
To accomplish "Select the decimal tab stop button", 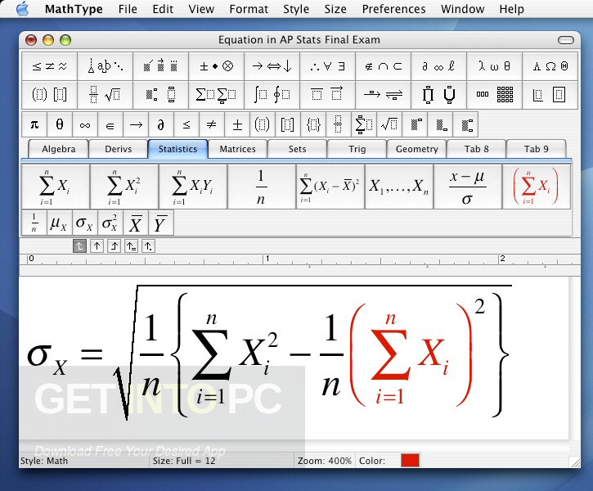I will [149, 246].
